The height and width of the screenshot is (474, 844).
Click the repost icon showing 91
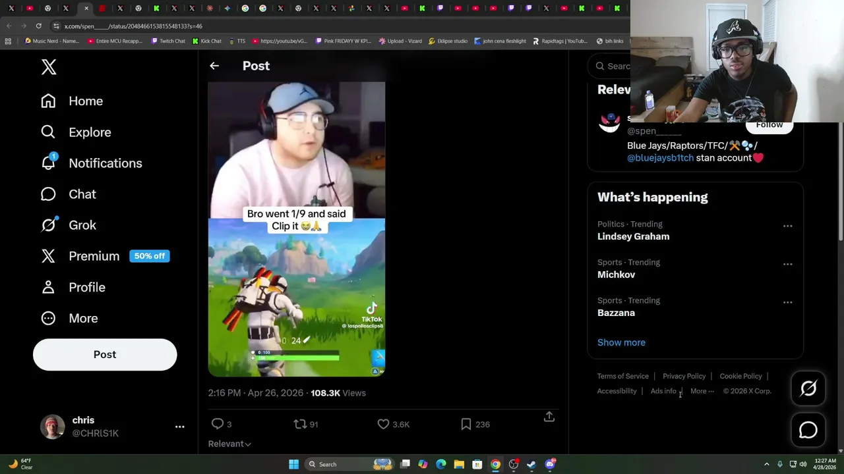[300, 424]
